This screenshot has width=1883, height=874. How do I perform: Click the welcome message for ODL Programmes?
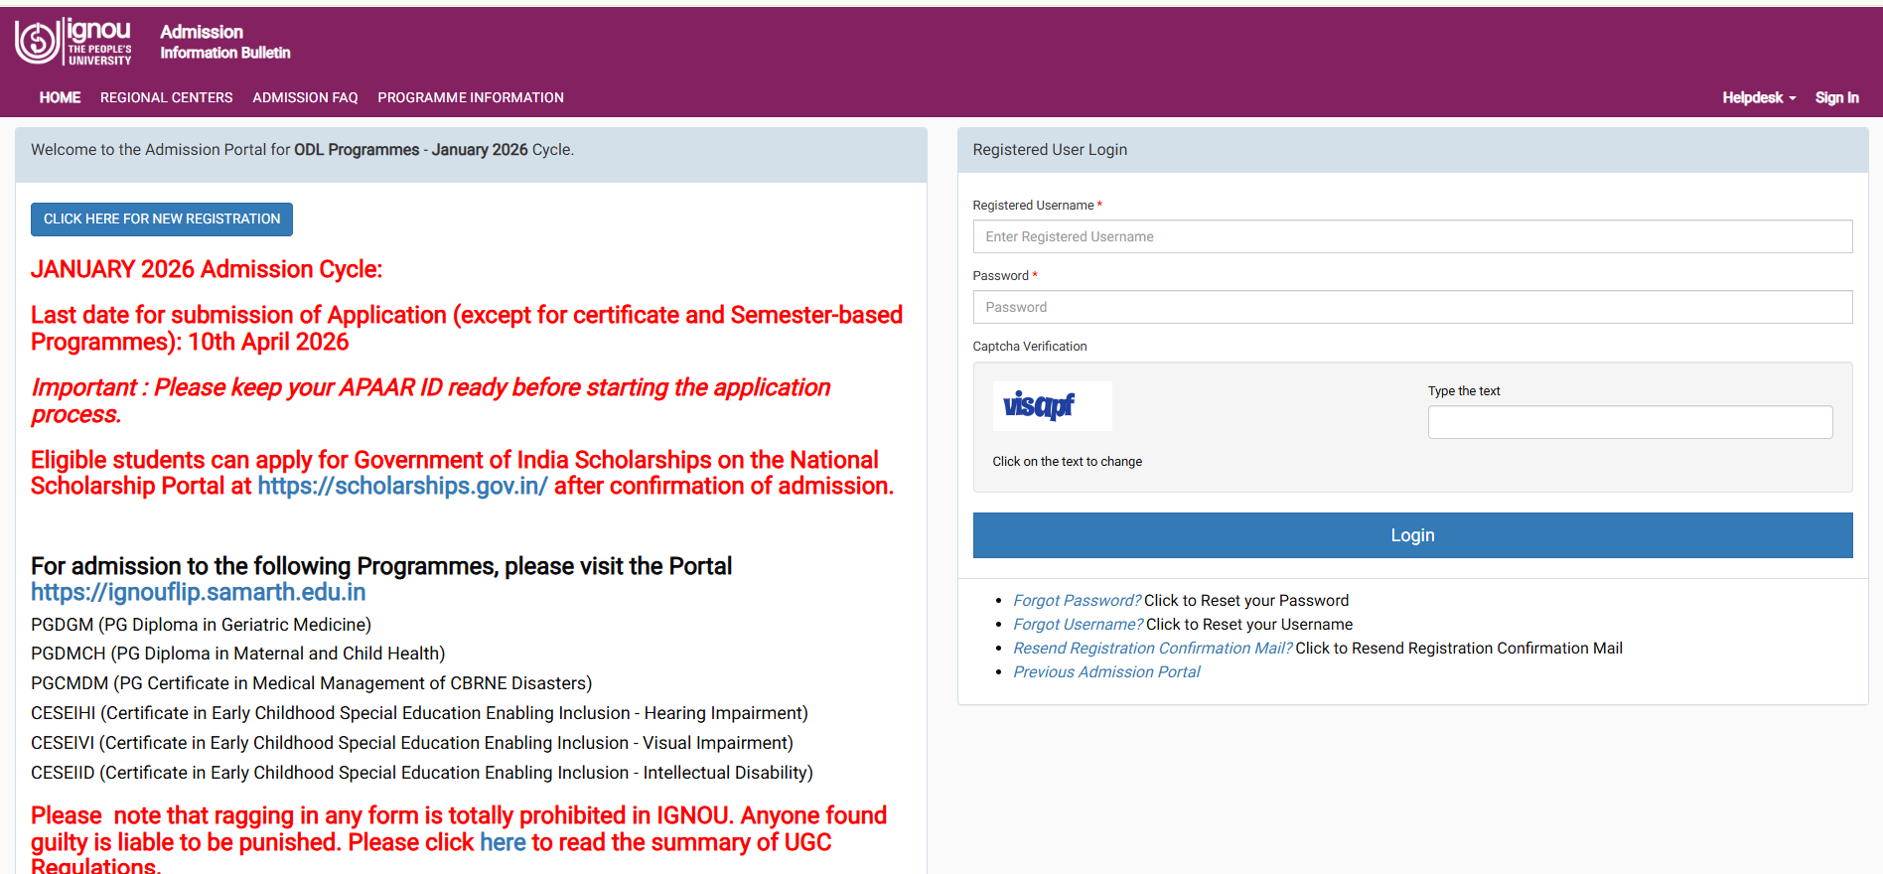(x=302, y=150)
